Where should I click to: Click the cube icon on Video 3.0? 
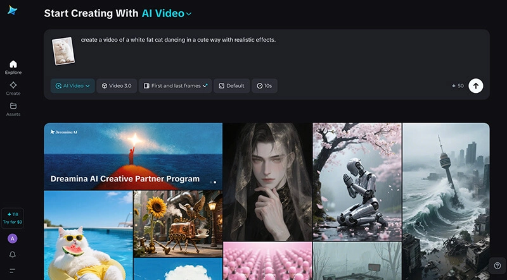(105, 86)
